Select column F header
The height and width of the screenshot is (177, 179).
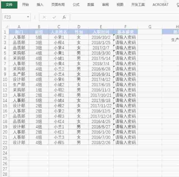pos(126,27)
